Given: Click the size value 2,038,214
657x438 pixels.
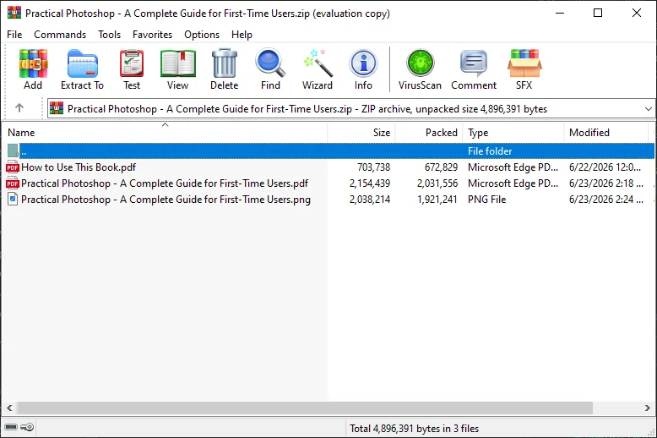Looking at the screenshot, I should 370,200.
